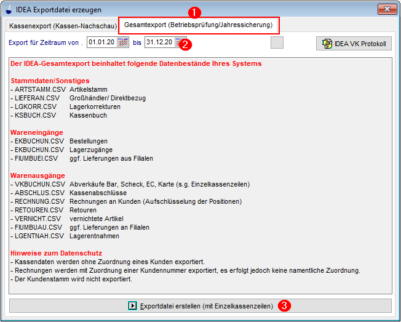
Task: Click the VKBUCHUN.CSV Abverkäufe line
Action: pyautogui.click(x=130, y=184)
